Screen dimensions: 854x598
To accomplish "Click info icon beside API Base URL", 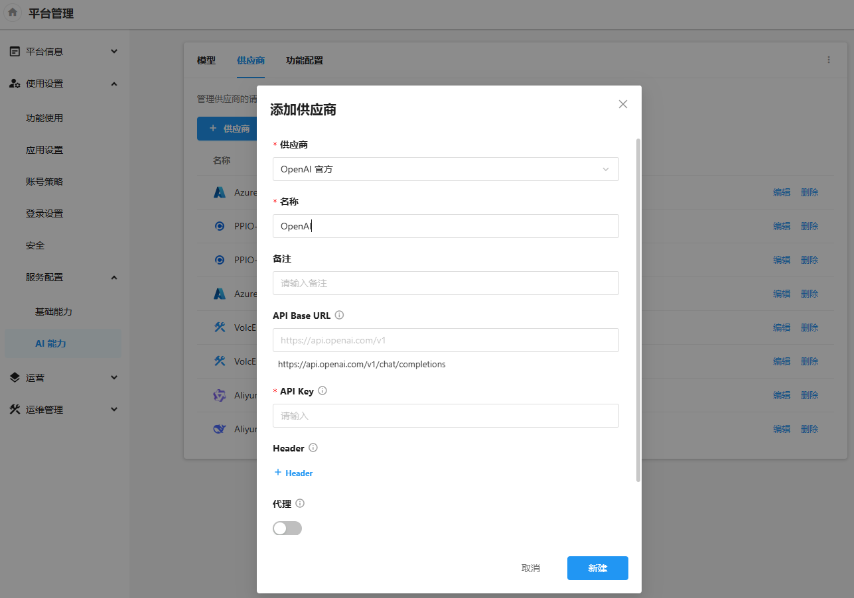I will click(x=340, y=316).
